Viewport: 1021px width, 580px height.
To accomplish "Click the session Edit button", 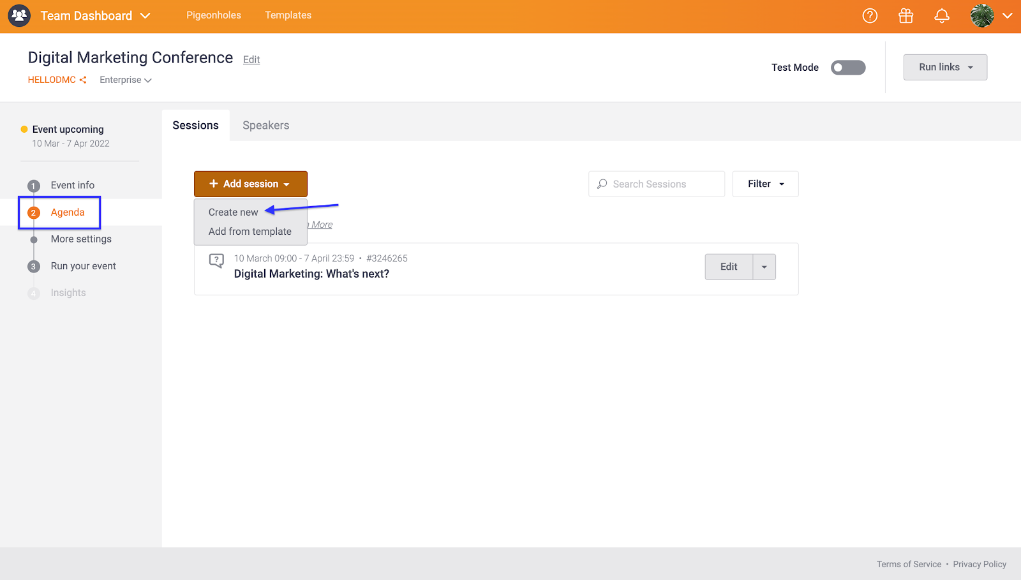I will pyautogui.click(x=729, y=267).
